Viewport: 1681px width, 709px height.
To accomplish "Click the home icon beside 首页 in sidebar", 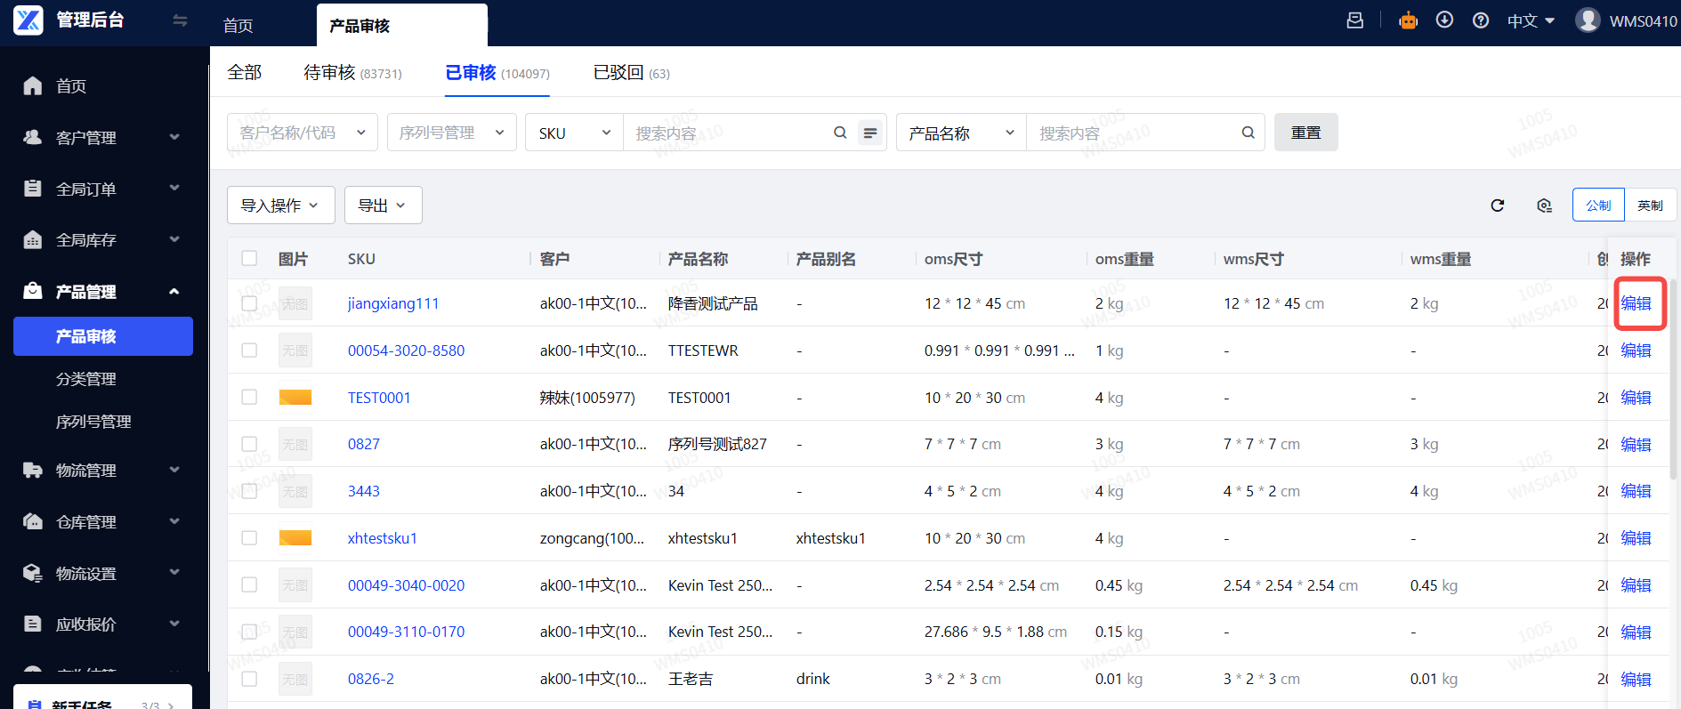I will point(33,85).
